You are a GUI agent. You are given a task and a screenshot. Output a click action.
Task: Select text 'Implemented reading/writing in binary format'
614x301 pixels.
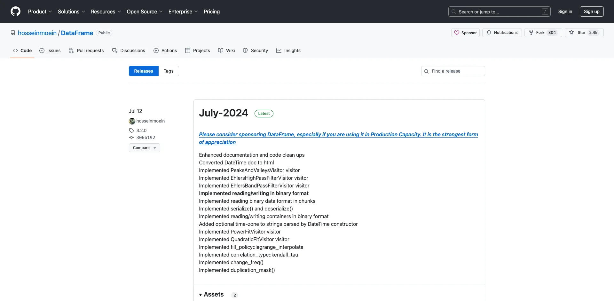point(254,193)
